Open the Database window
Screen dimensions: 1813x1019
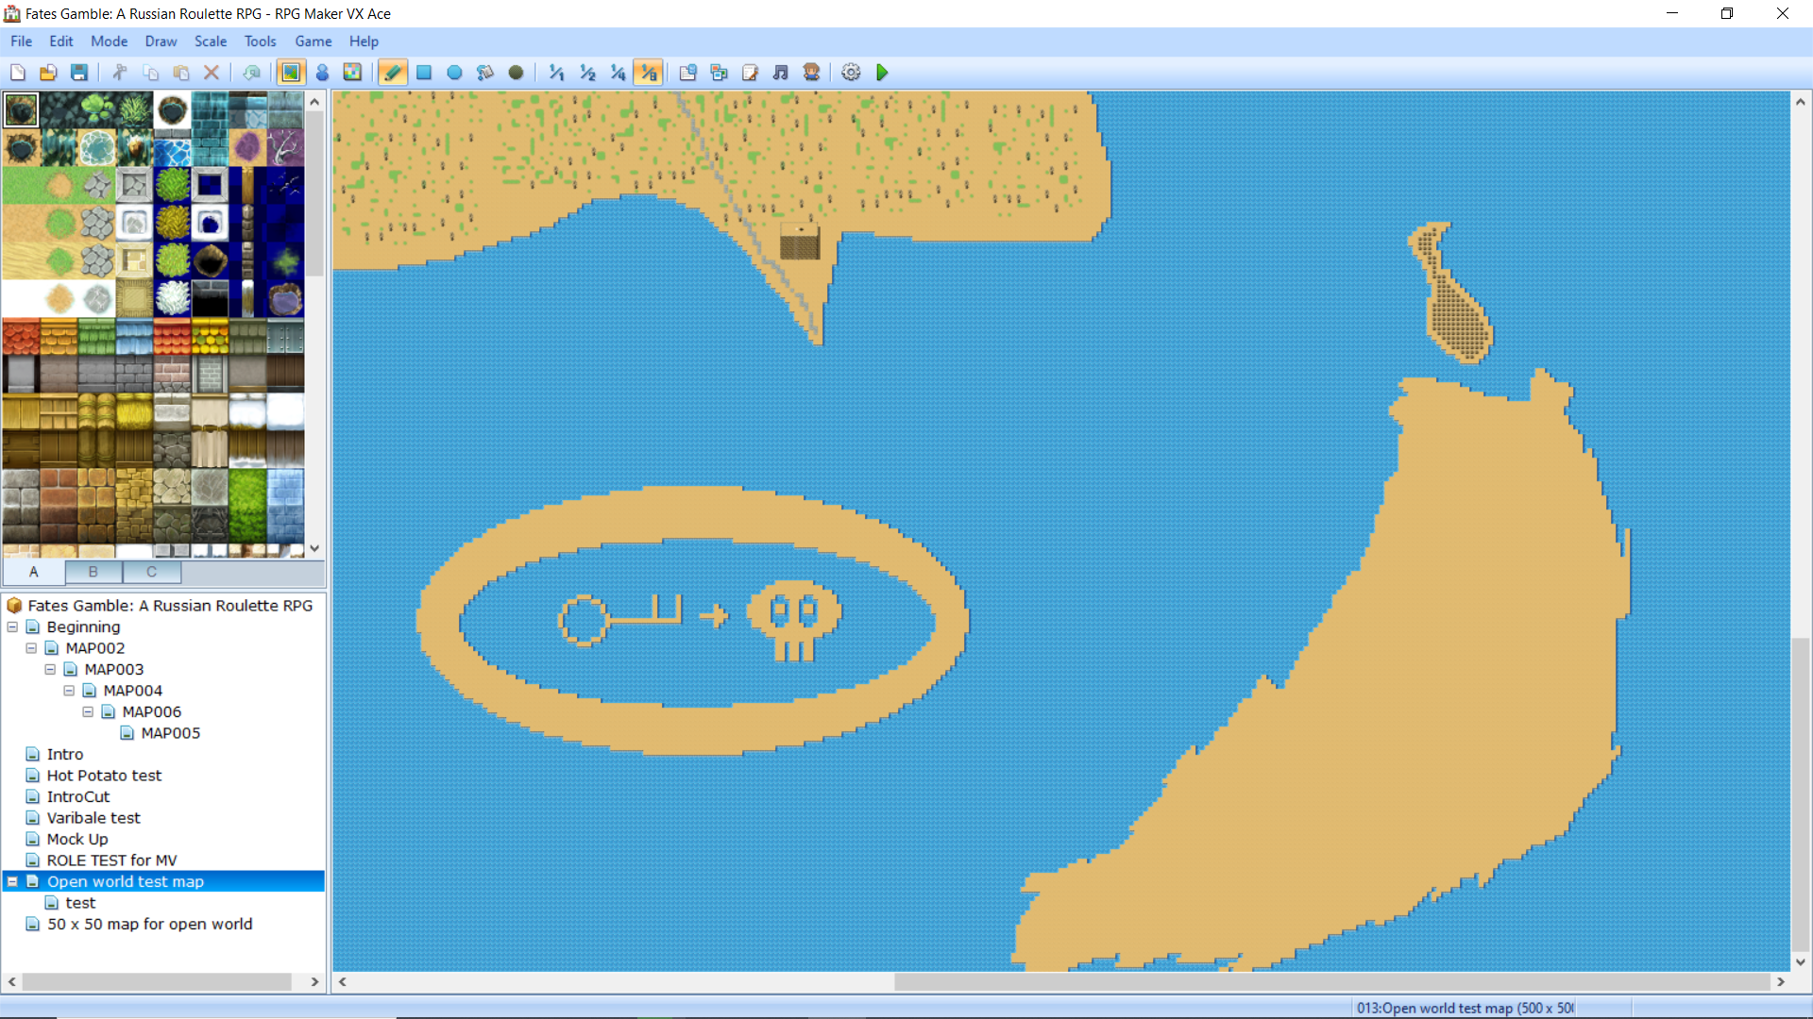click(x=688, y=73)
